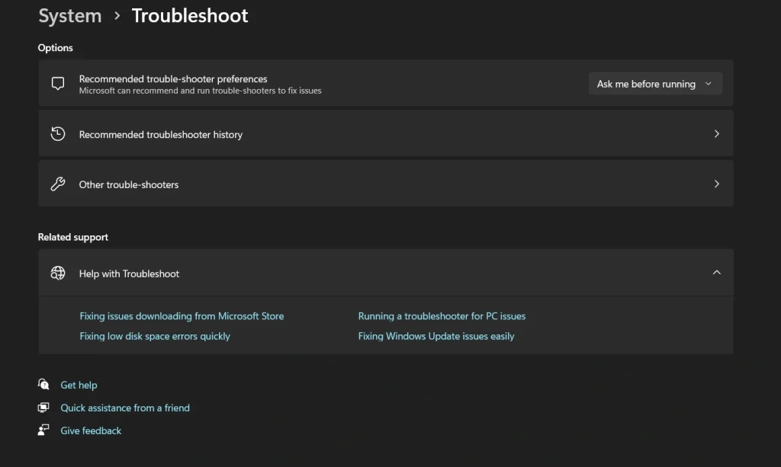Click the globe icon beside Help with Troubleshoot
Viewport: 781px width, 467px height.
[x=58, y=273]
